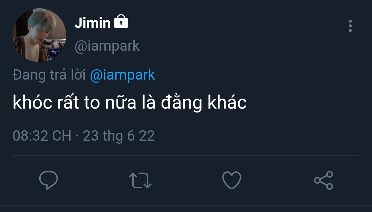The width and height of the screenshot is (372, 212).
Task: Click the date "23 thg 6 22"
Action: (119, 136)
